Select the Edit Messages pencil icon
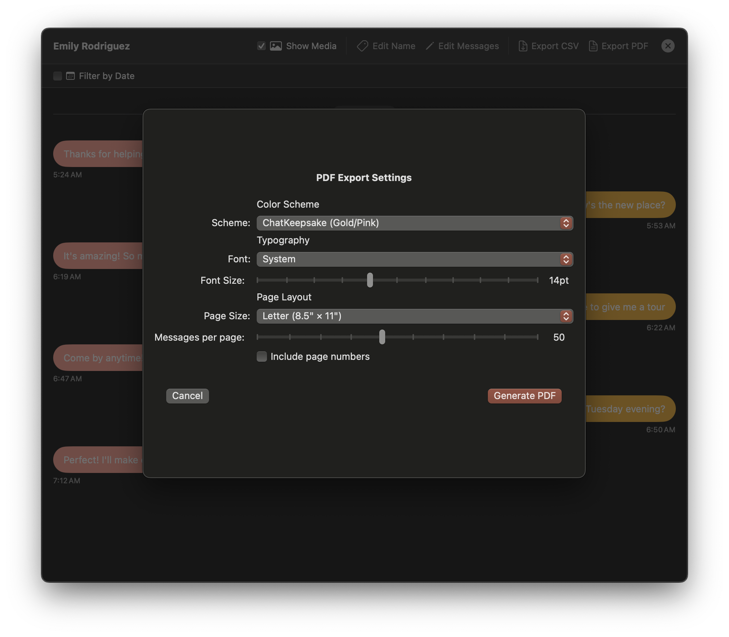This screenshot has width=729, height=637. tap(429, 46)
